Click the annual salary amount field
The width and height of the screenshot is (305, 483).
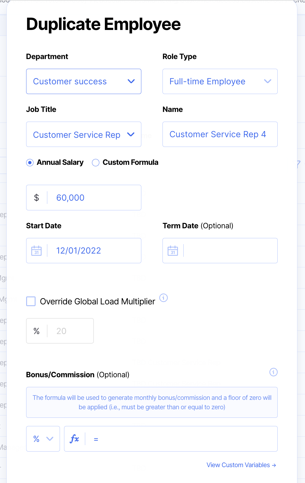[94, 198]
